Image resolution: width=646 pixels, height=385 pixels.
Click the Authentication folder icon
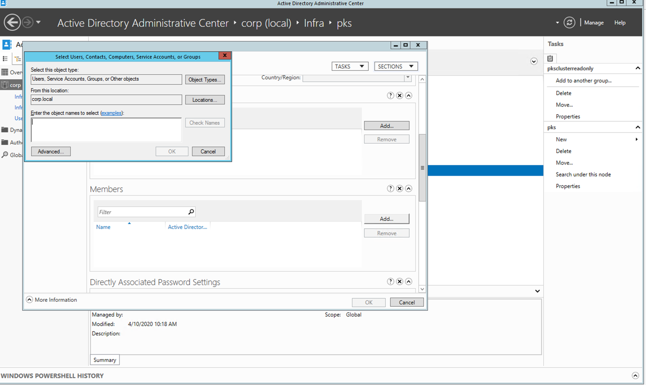point(5,142)
